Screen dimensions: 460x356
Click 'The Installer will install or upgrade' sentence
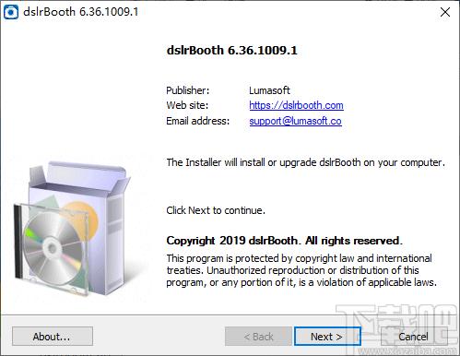(305, 162)
